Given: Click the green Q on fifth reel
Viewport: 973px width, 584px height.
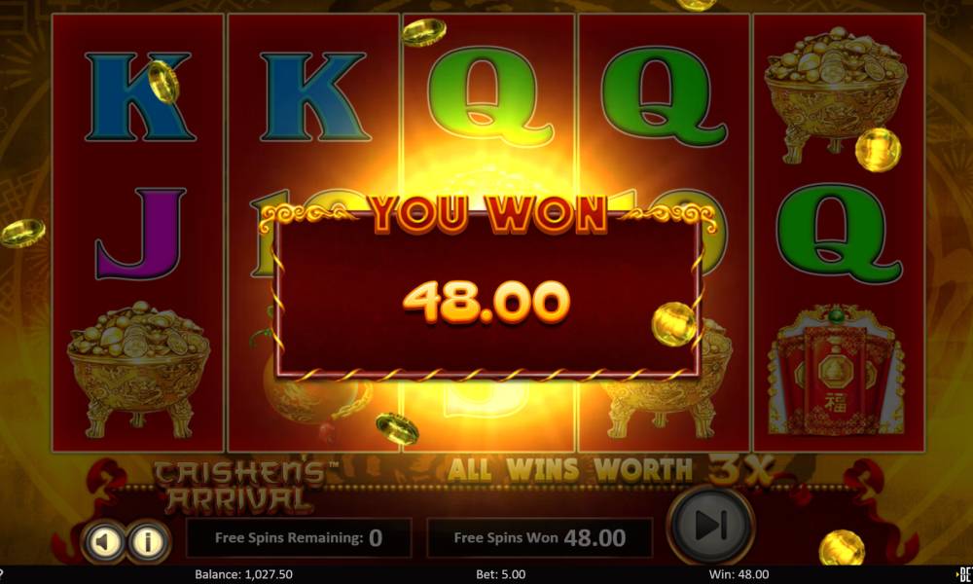Looking at the screenshot, I should tap(839, 234).
